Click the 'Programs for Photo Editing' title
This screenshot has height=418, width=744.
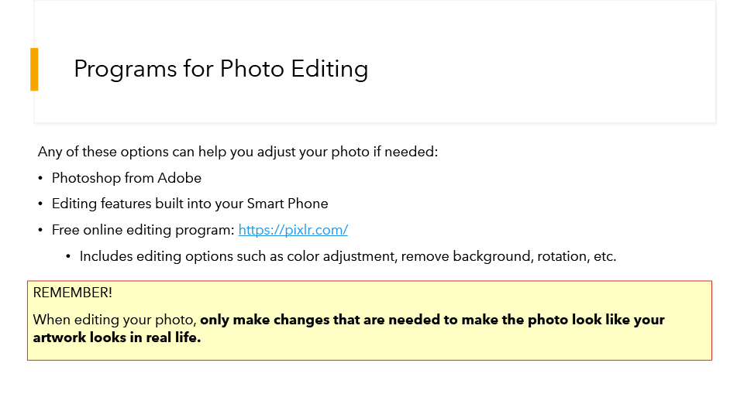pos(221,69)
